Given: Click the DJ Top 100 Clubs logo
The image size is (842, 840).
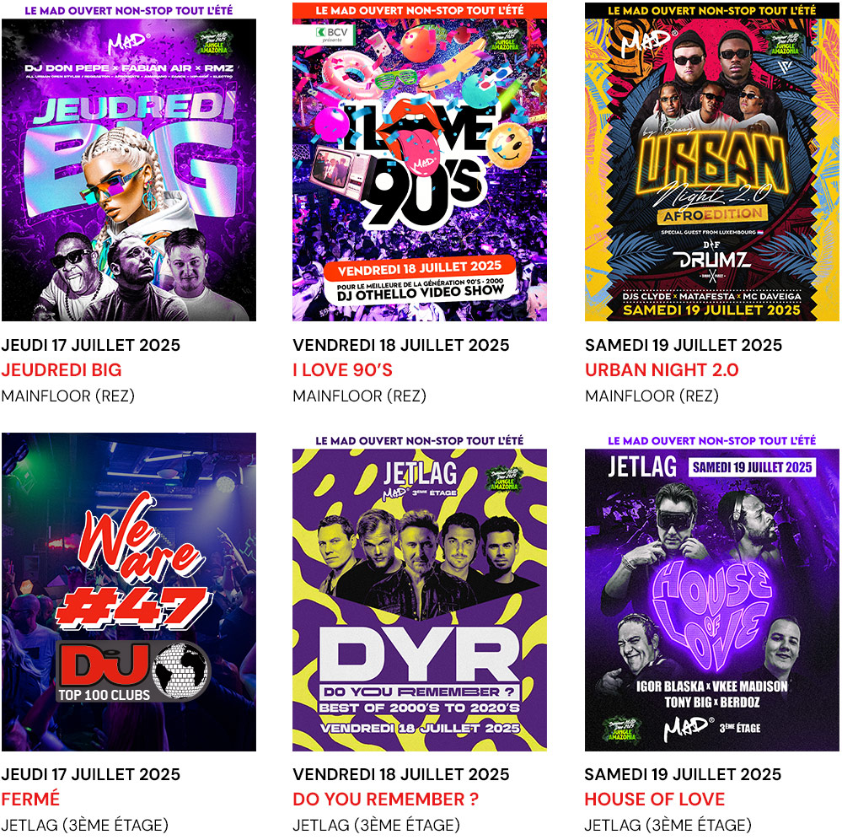Looking at the screenshot, I should click(x=133, y=673).
